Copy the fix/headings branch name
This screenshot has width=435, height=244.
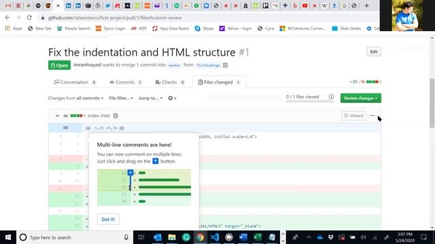225,65
